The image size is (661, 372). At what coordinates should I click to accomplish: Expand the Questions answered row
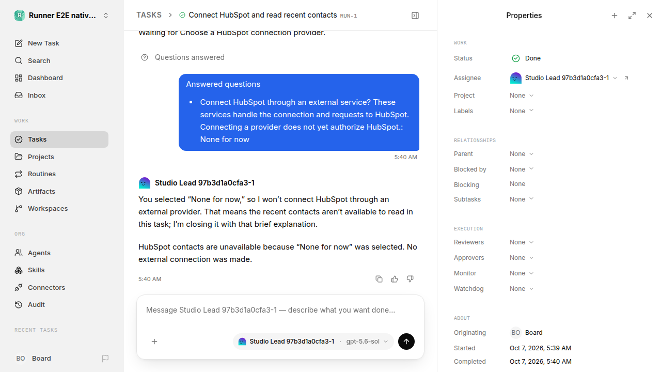coord(183,57)
